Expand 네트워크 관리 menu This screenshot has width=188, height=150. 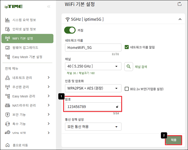coord(27,78)
